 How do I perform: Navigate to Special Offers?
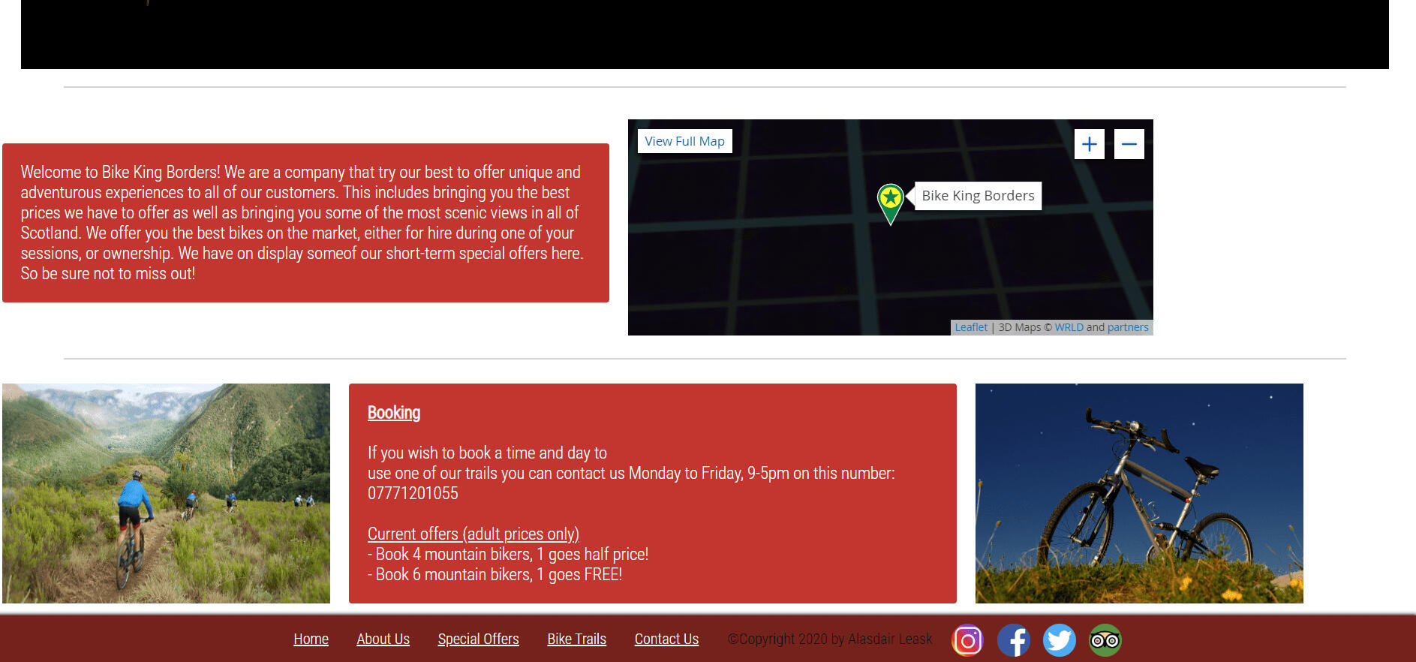click(x=478, y=639)
